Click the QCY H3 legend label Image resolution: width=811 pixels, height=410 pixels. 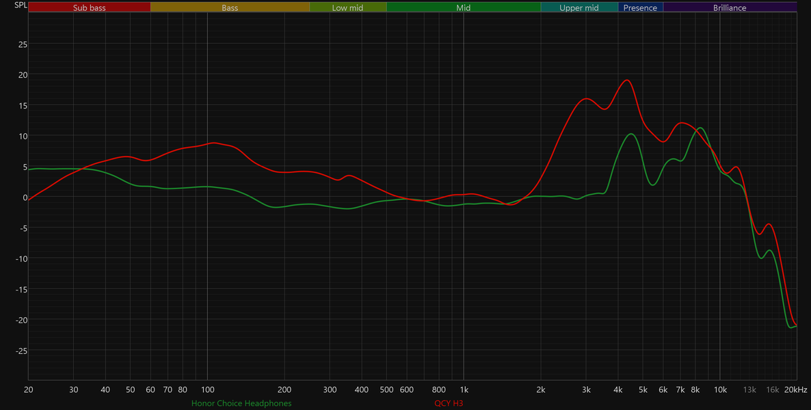coord(449,403)
